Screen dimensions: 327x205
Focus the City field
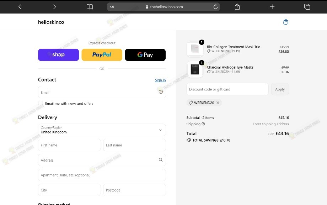(x=69, y=190)
